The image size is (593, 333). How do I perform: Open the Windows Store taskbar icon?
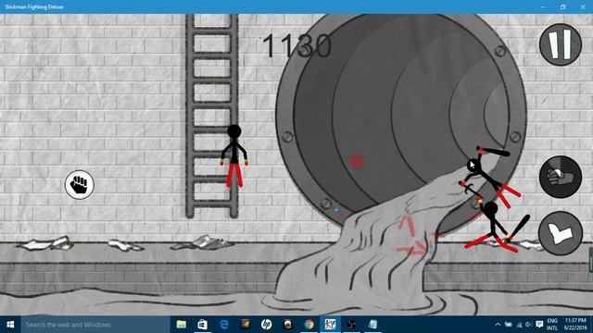202,325
